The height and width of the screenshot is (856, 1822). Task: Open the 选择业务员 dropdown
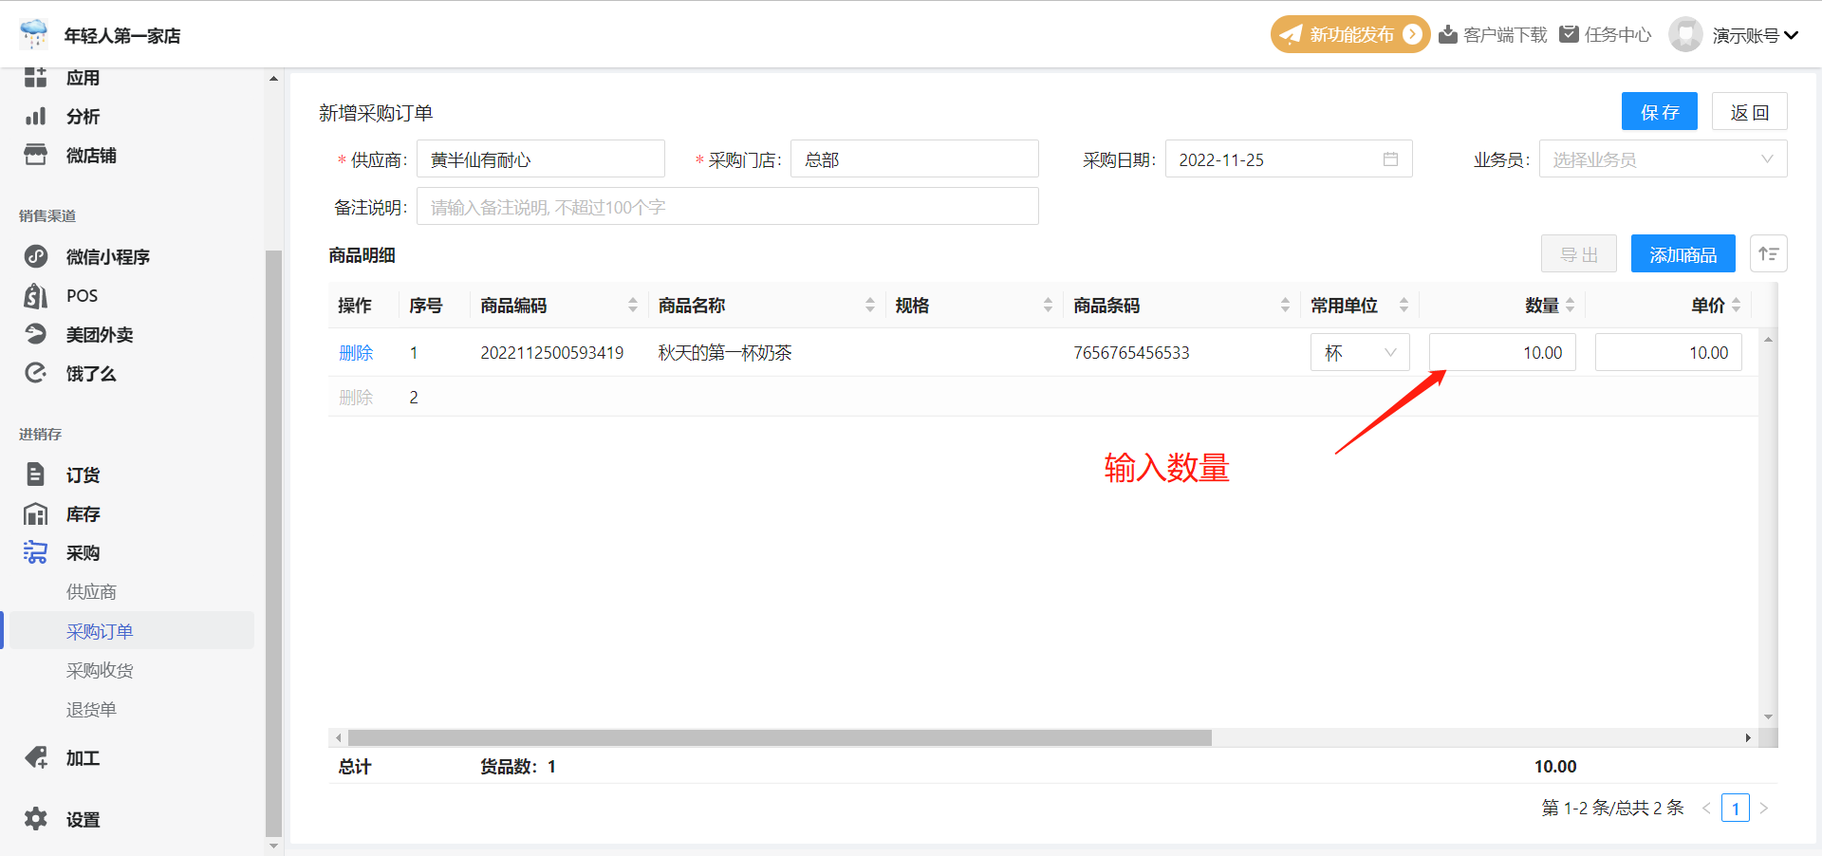1663,159
